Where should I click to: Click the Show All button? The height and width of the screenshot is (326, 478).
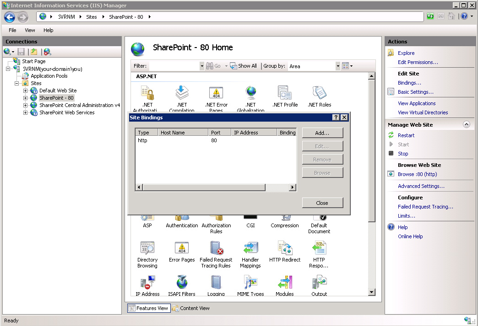243,66
